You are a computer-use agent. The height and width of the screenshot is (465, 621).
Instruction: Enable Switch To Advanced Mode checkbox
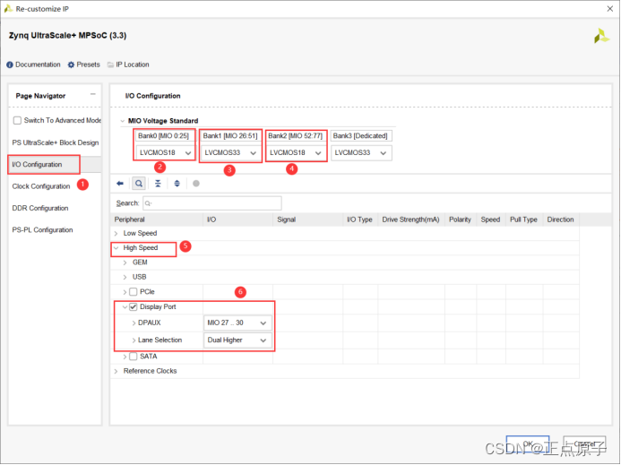[x=17, y=120]
